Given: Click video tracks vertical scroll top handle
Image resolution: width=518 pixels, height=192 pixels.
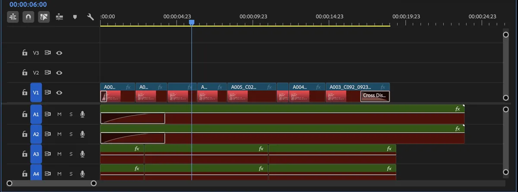Looking at the screenshot, I should coord(506,35).
